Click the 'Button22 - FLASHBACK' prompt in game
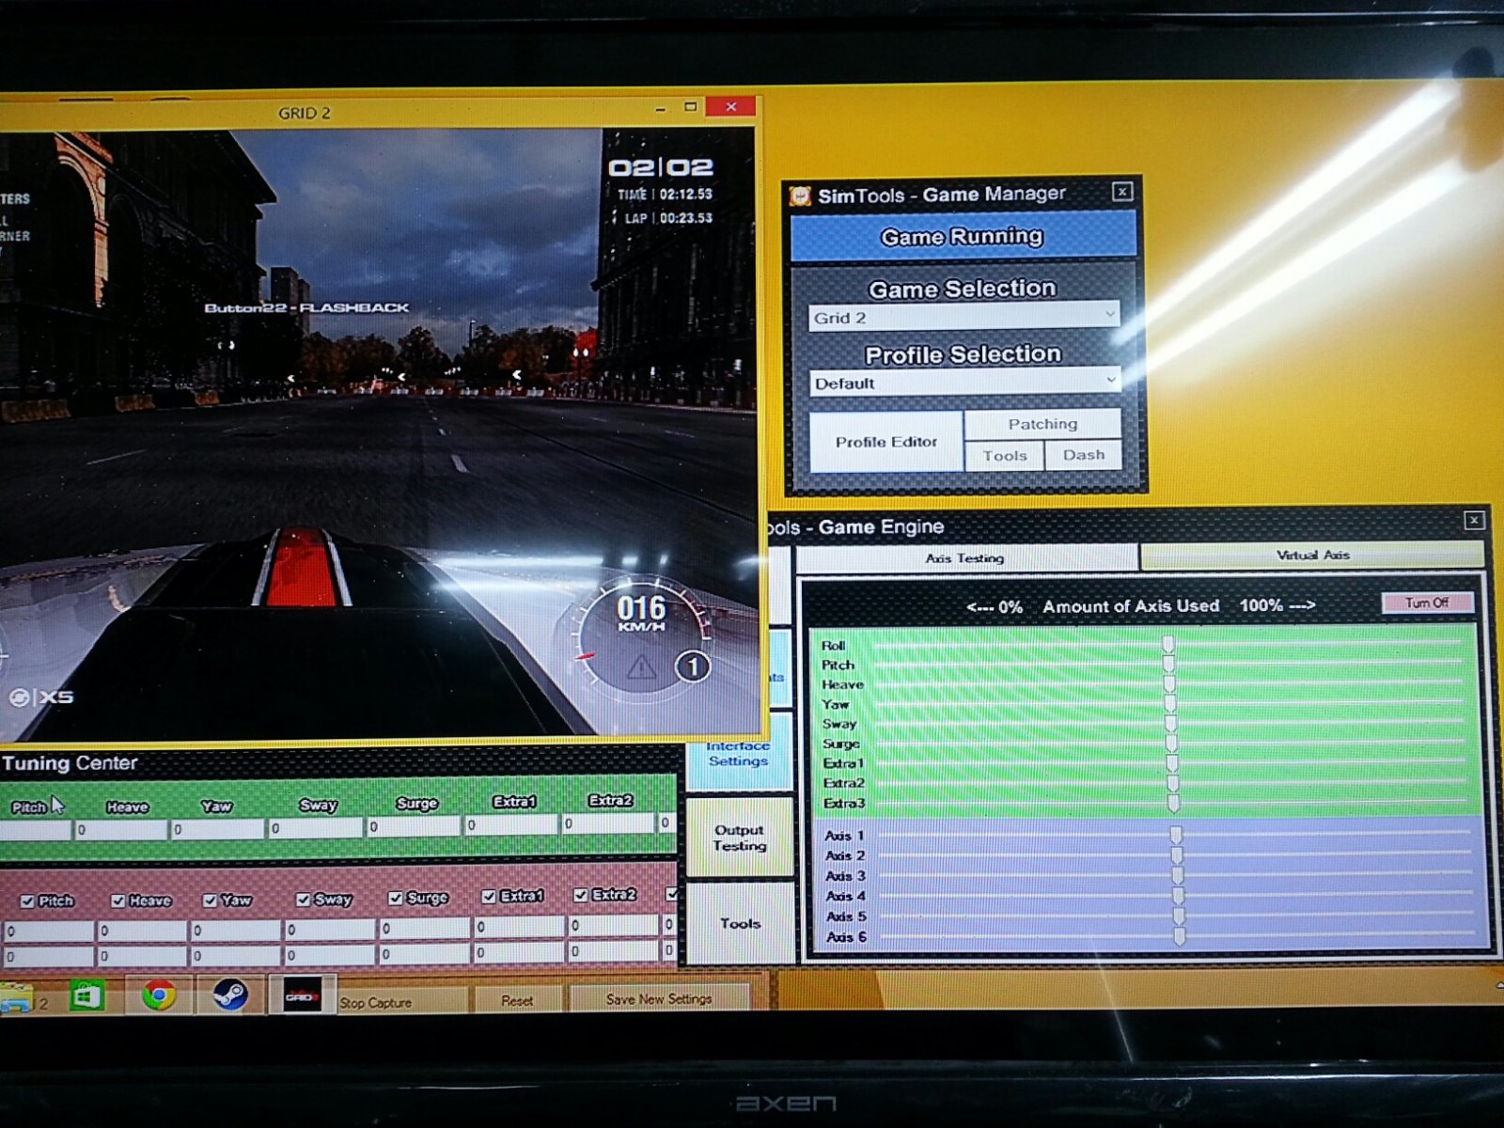 pyautogui.click(x=306, y=307)
